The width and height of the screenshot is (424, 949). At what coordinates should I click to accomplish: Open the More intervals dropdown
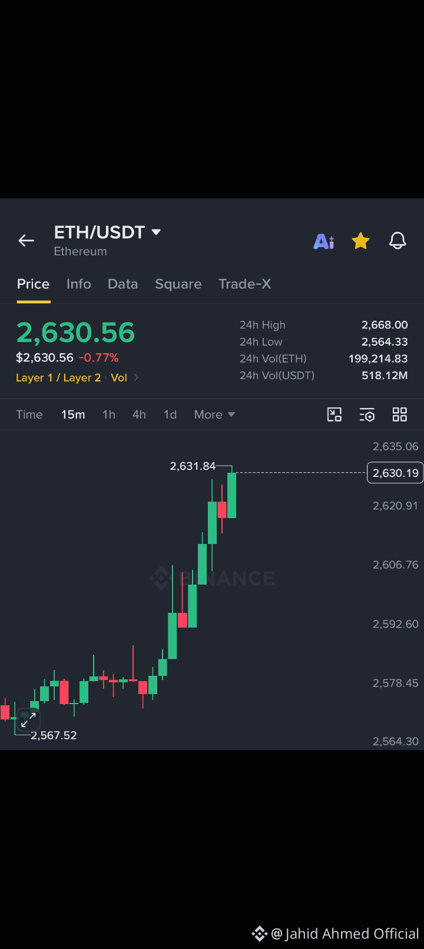click(x=214, y=414)
